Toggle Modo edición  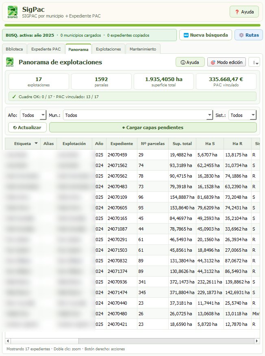(x=226, y=62)
